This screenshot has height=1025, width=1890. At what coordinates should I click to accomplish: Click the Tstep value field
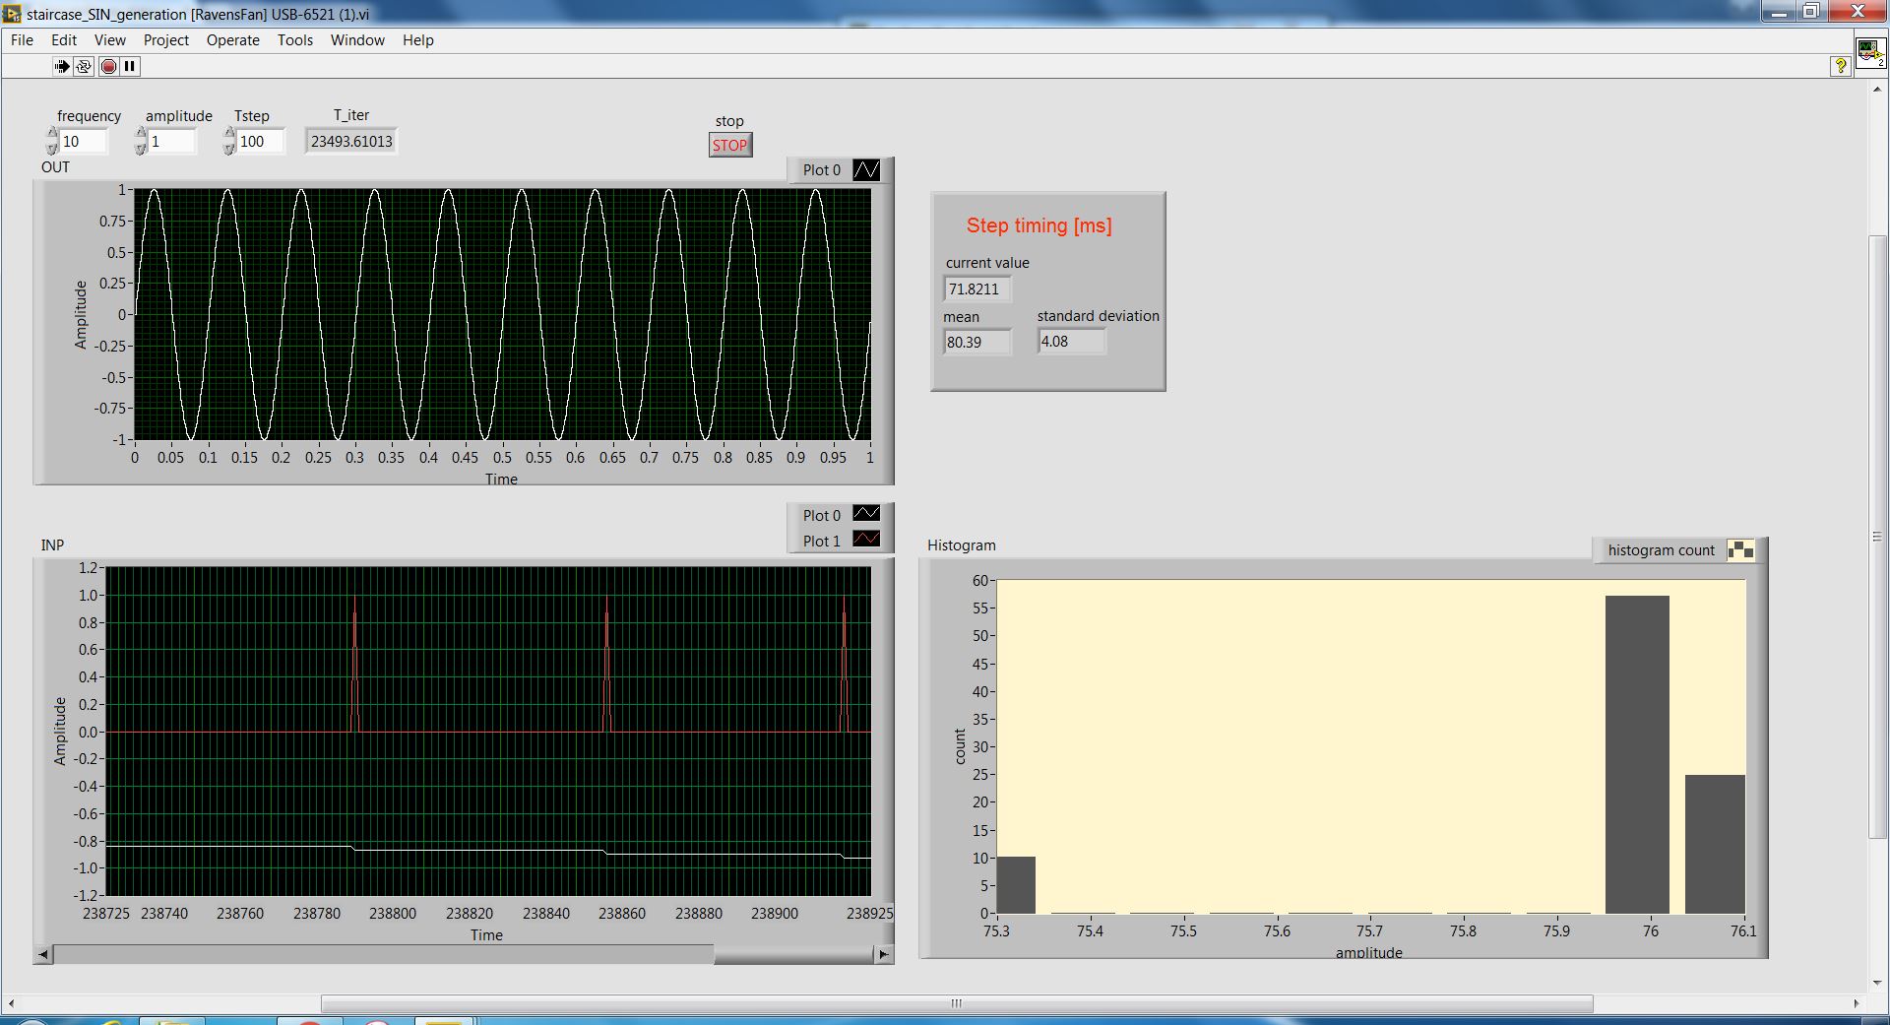tap(261, 142)
